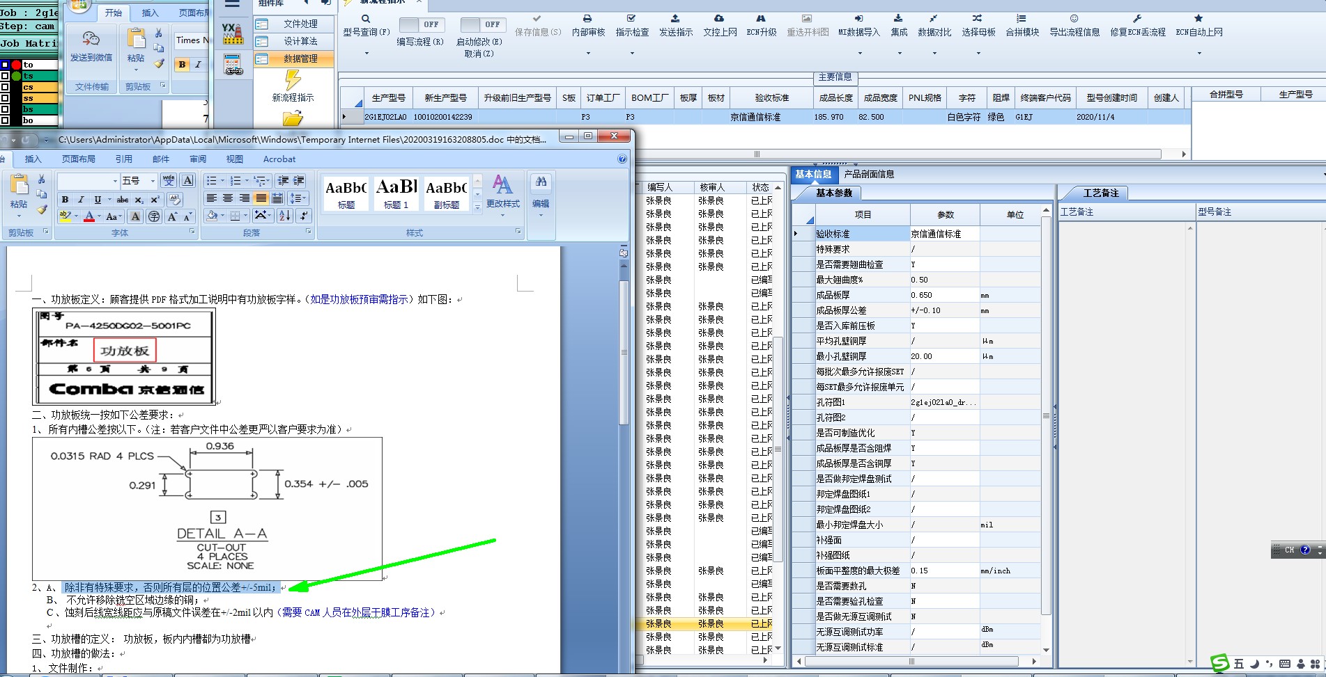1326x677 pixels.
Task: Click the 发送到微信 WeChat icon
Action: [91, 39]
